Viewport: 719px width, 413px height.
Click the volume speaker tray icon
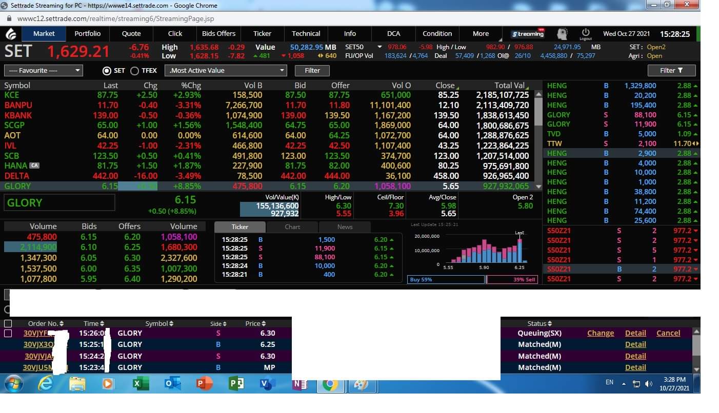coord(649,383)
